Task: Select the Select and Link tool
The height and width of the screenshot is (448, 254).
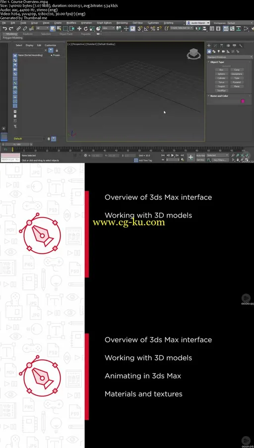Action: tap(18, 28)
